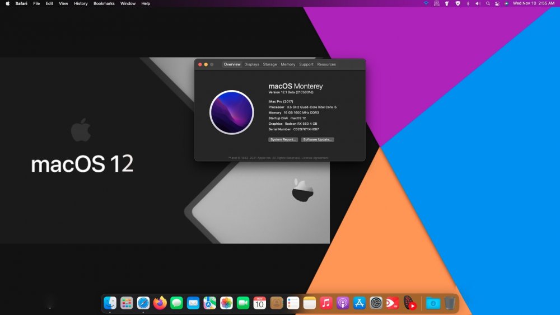
Task: Switch to the Support tab
Action: (x=306, y=64)
